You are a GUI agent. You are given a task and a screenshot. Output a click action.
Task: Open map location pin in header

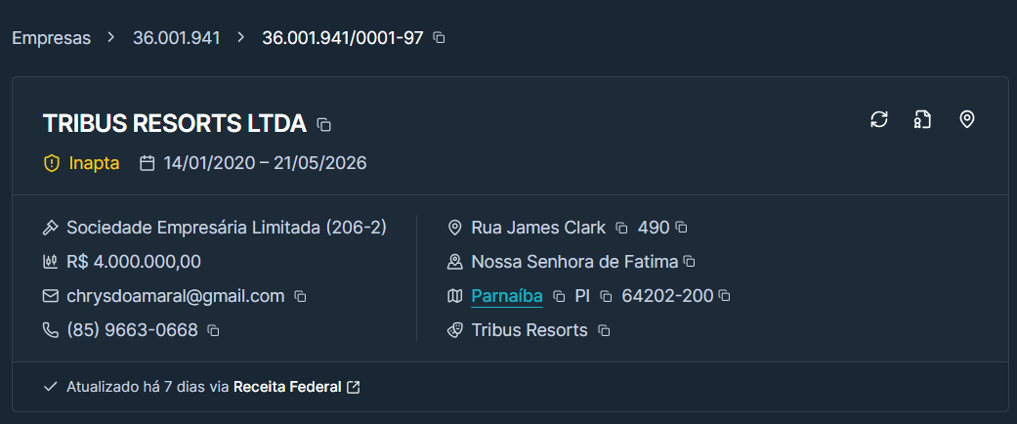966,119
